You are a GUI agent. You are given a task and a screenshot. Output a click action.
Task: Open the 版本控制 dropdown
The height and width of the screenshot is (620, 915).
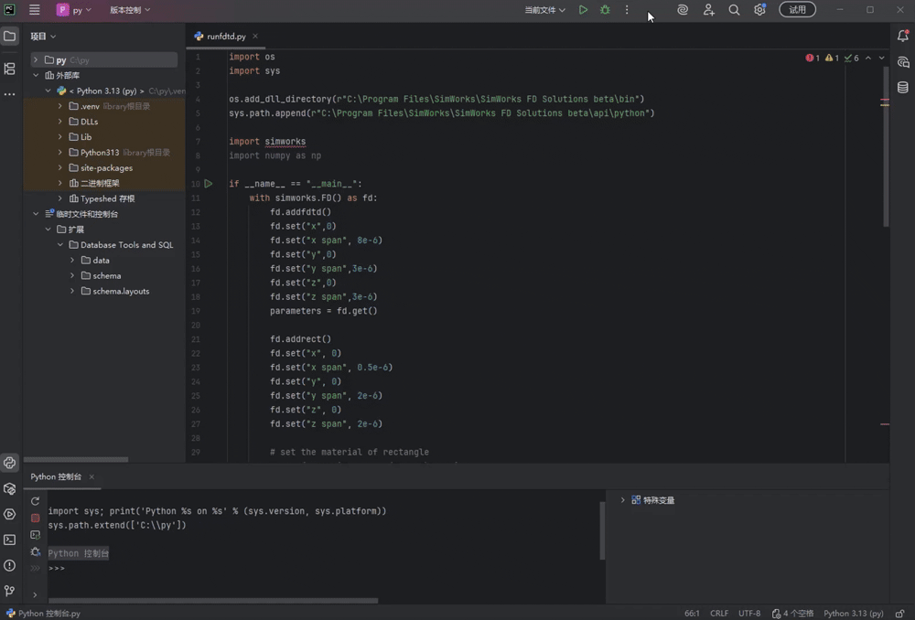(x=130, y=10)
